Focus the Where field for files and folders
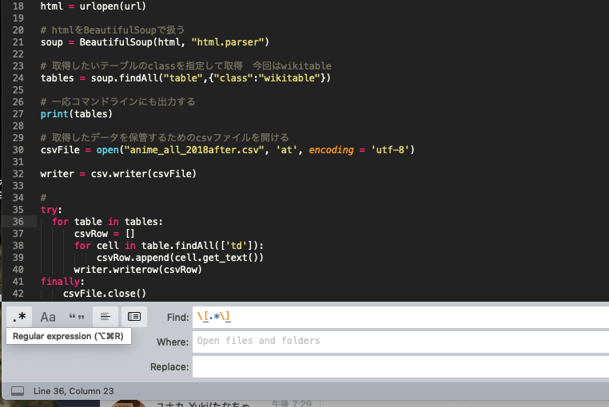 tap(400, 342)
